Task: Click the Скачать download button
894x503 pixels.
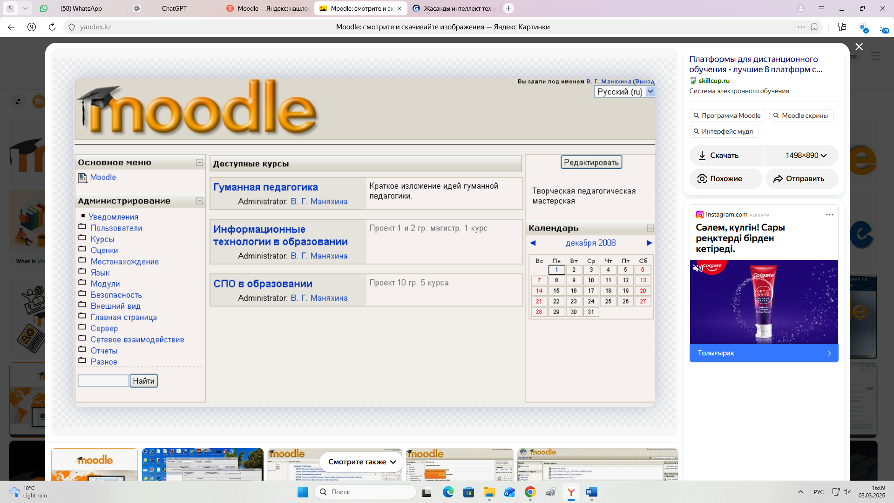Action: (x=725, y=156)
